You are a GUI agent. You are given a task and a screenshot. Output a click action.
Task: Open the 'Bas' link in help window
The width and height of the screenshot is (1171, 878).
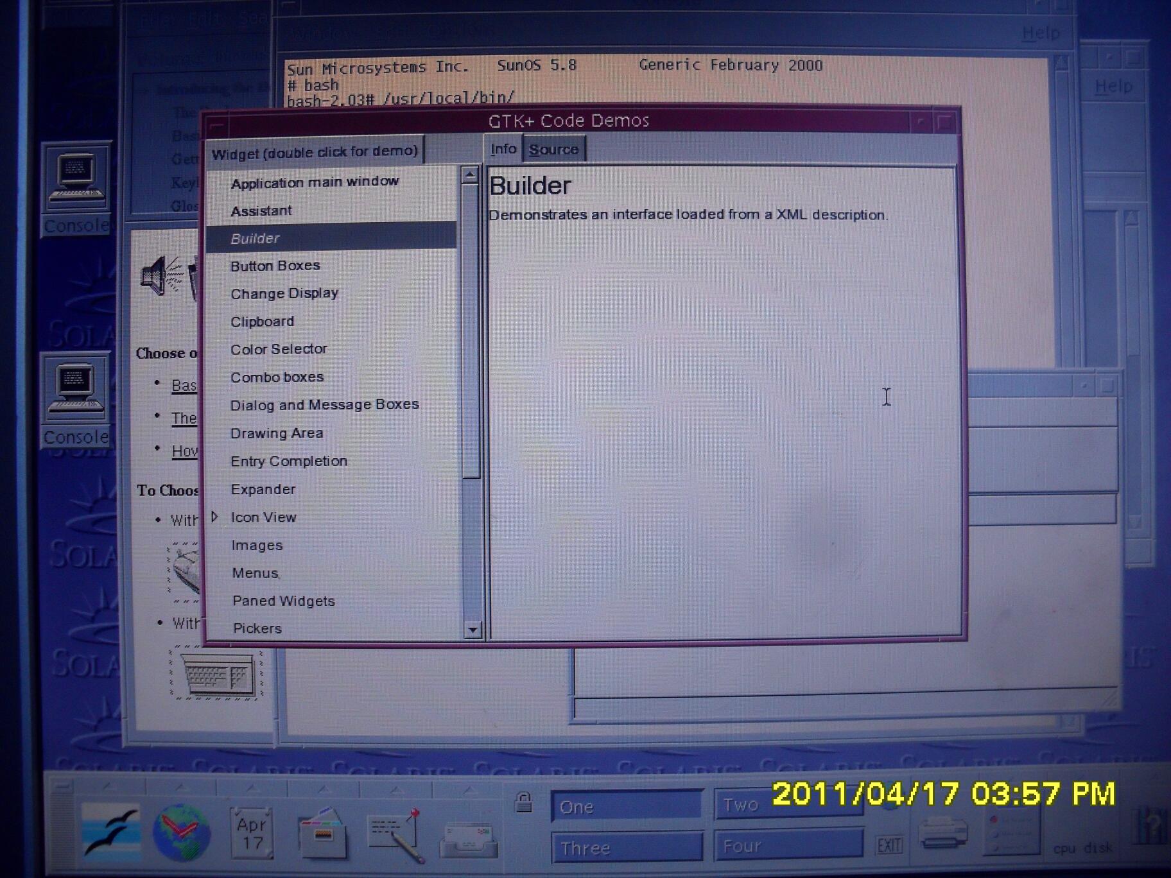click(184, 385)
